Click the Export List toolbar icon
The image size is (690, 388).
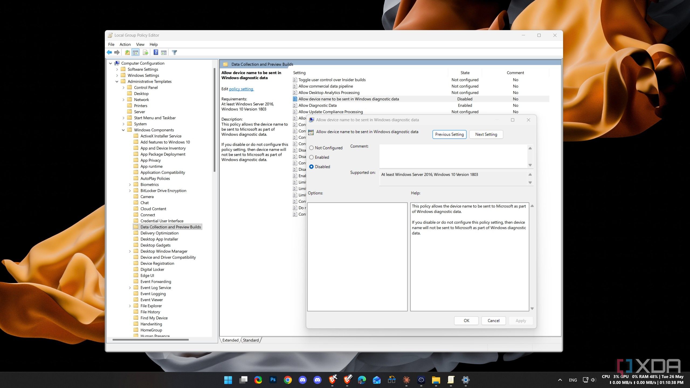tap(146, 52)
